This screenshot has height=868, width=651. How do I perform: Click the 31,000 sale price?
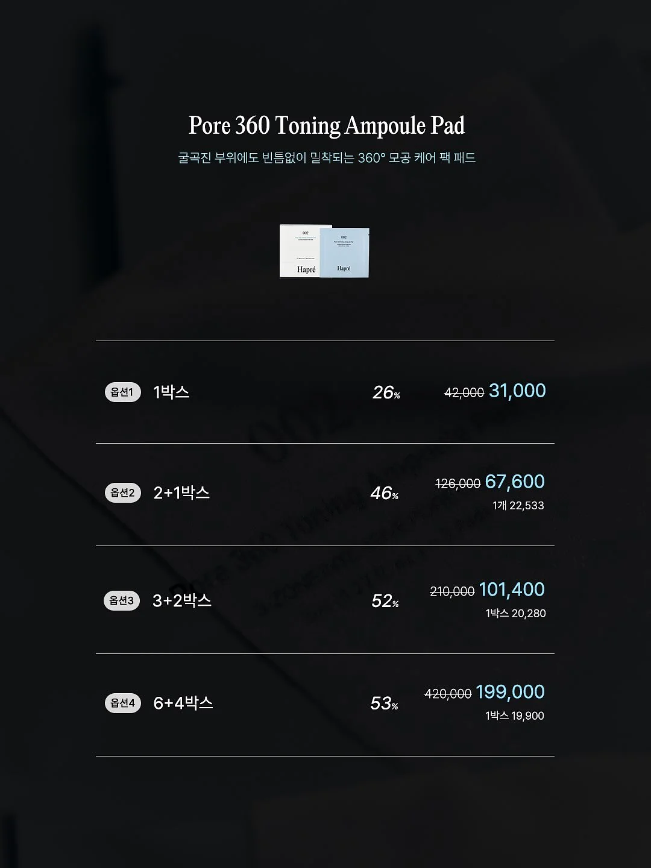click(x=517, y=391)
